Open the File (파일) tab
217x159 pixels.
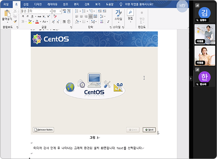[6, 4]
